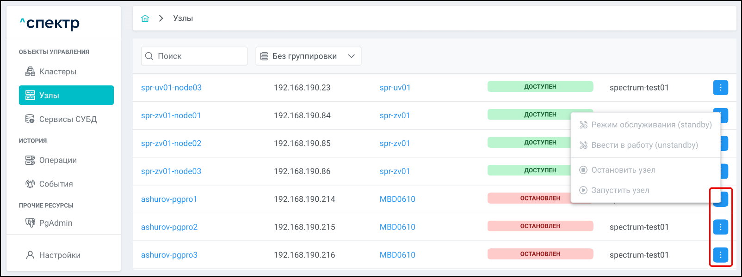742x277 pixels.
Task: Open the Кластеры section in sidebar
Action: click(57, 72)
